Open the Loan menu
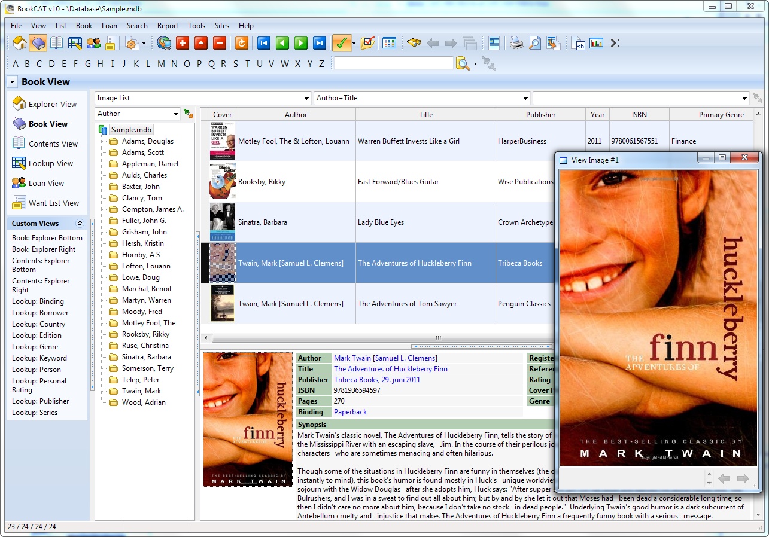769x537 pixels. click(110, 26)
